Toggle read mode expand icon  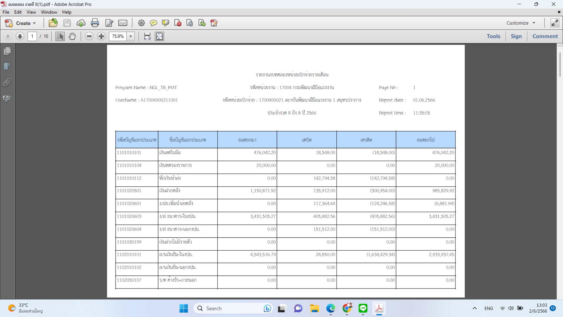tap(554, 23)
